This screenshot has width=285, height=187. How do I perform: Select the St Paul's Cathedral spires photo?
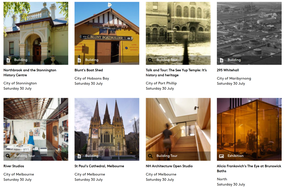(x=107, y=129)
